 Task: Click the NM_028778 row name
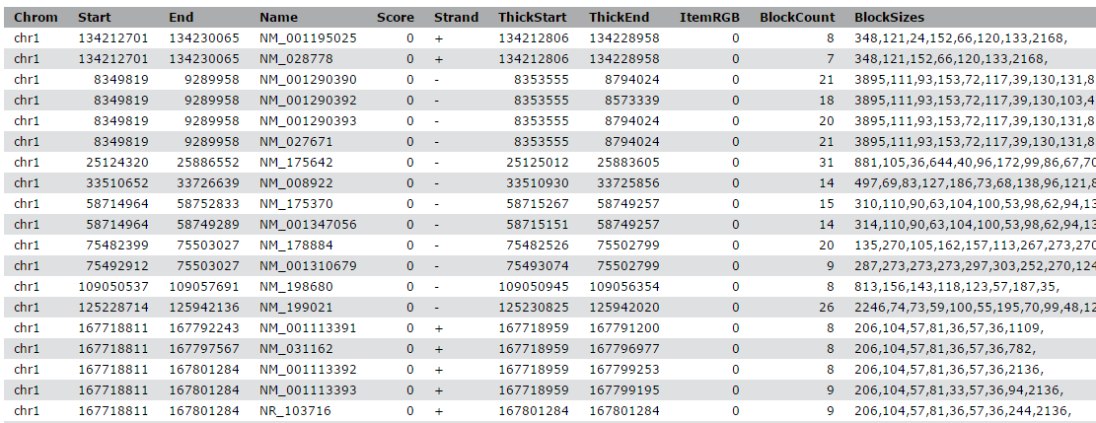pyautogui.click(x=296, y=59)
